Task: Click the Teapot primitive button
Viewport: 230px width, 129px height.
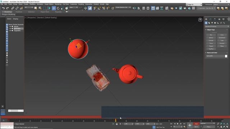Action: click(211, 46)
